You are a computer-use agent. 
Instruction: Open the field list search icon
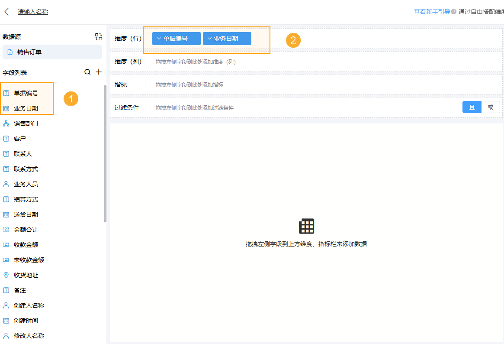pyautogui.click(x=87, y=72)
